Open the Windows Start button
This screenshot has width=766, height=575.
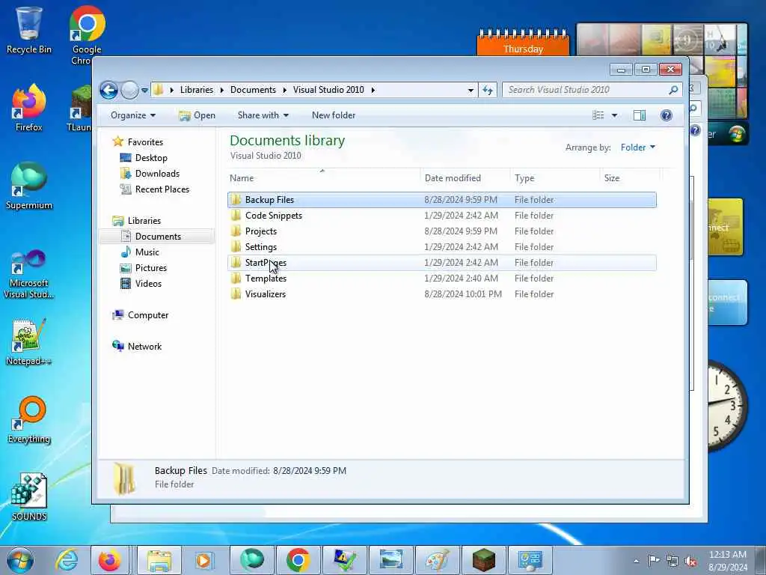click(x=20, y=560)
